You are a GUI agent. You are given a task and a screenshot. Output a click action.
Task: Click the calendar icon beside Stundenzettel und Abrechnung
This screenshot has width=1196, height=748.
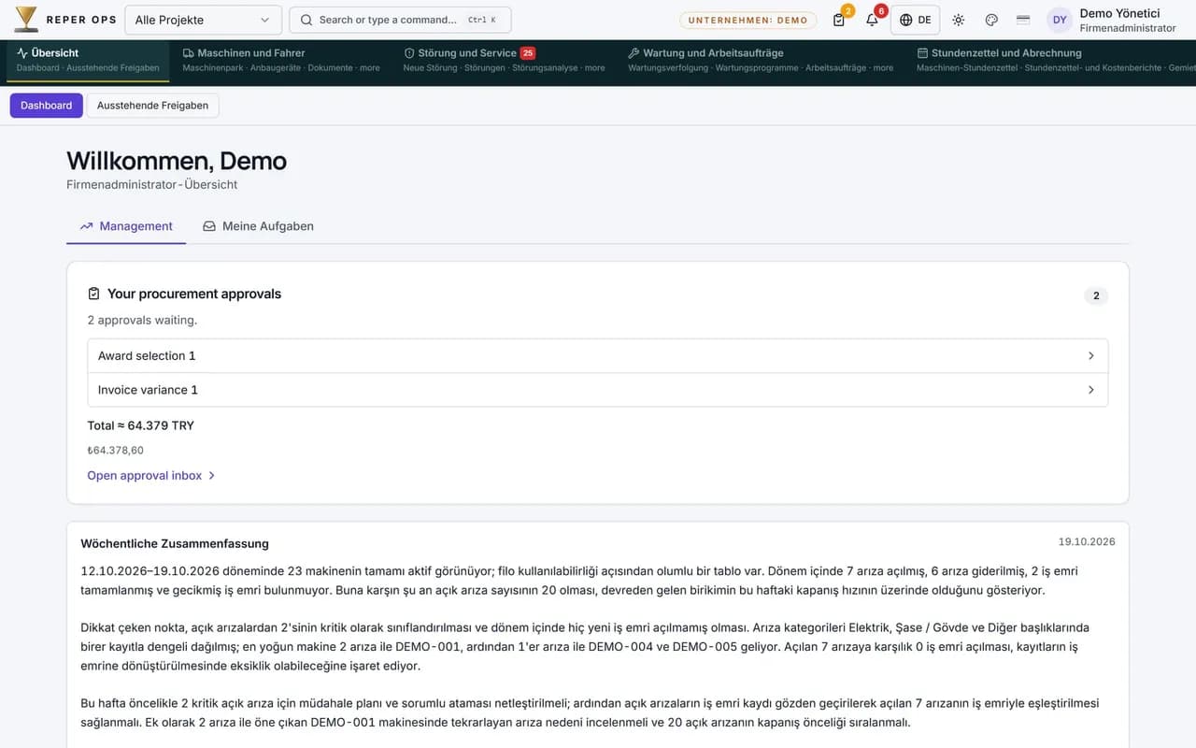[922, 53]
